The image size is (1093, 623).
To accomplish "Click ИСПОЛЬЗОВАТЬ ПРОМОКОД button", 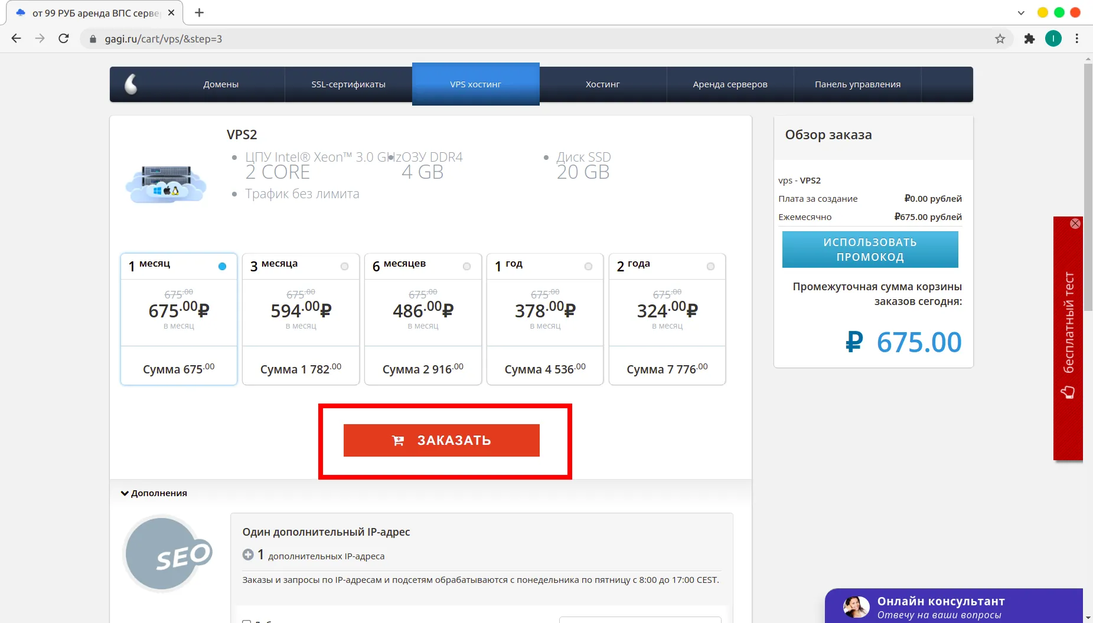I will (870, 250).
